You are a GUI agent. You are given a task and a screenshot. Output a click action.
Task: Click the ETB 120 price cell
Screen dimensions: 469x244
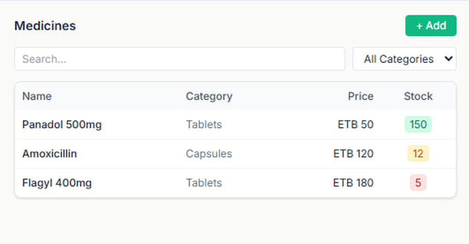[x=353, y=154]
